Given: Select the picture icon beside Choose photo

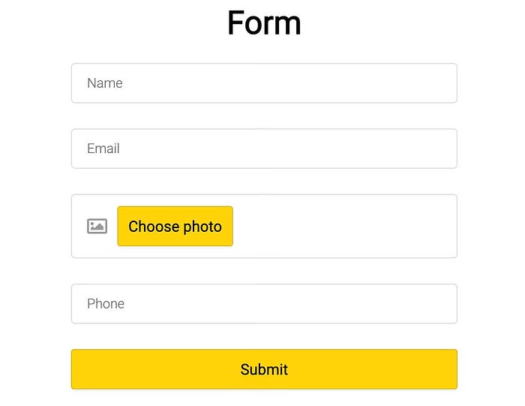Looking at the screenshot, I should (97, 226).
